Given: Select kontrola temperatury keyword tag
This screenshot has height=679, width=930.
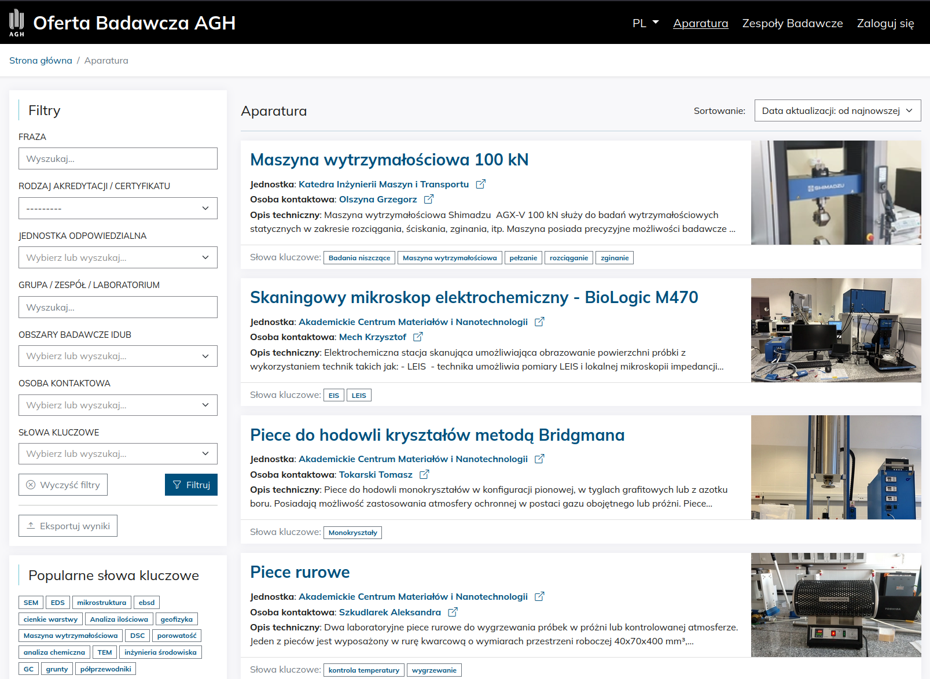Looking at the screenshot, I should 364,670.
